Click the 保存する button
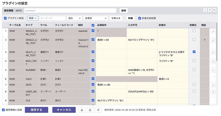Image resolution: width=221 pixels, height=116 pixels. click(x=37, y=110)
